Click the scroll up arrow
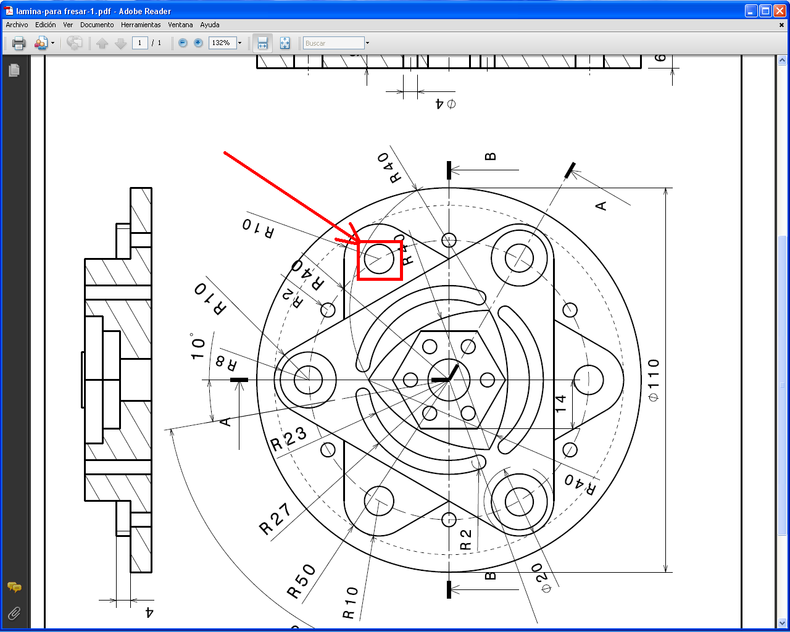Screen dimensions: 790x632 (x=782, y=60)
